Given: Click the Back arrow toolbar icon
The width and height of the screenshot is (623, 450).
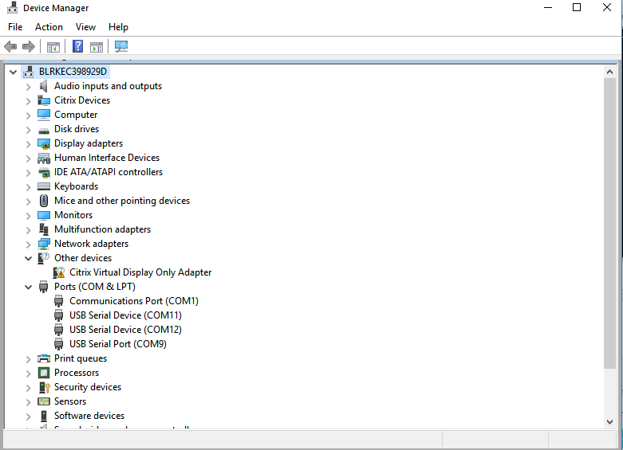Looking at the screenshot, I should point(10,46).
